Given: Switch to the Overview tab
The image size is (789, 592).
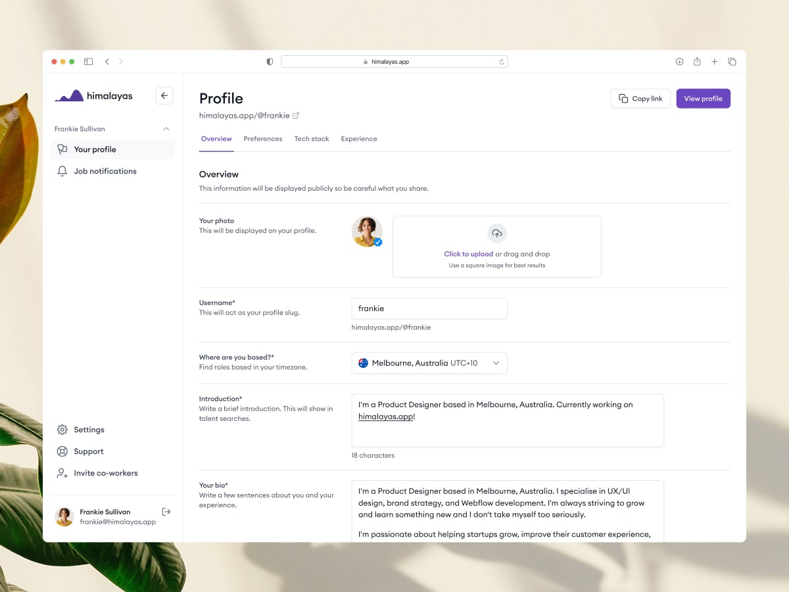Looking at the screenshot, I should coord(216,139).
